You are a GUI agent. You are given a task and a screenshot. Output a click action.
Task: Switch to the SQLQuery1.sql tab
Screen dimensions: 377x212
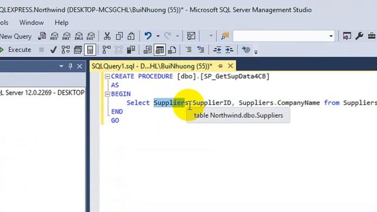pyautogui.click(x=152, y=66)
